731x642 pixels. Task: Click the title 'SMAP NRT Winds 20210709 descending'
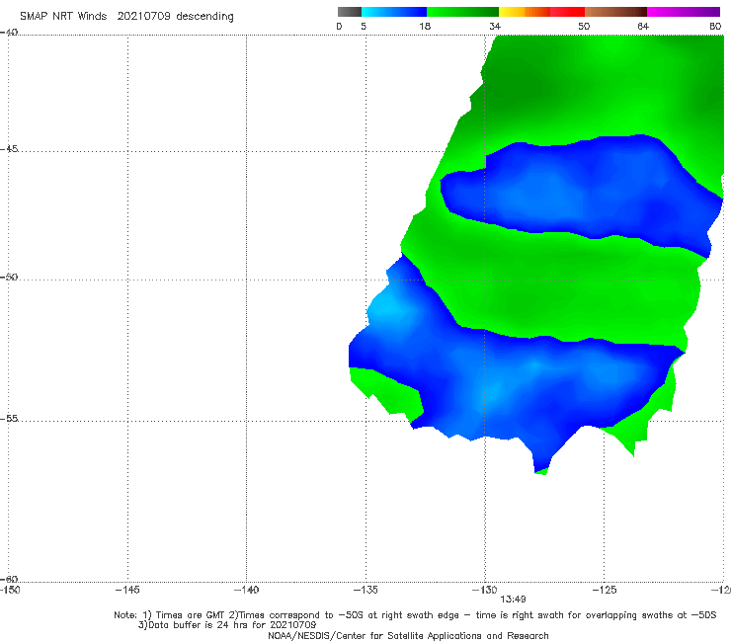[126, 17]
